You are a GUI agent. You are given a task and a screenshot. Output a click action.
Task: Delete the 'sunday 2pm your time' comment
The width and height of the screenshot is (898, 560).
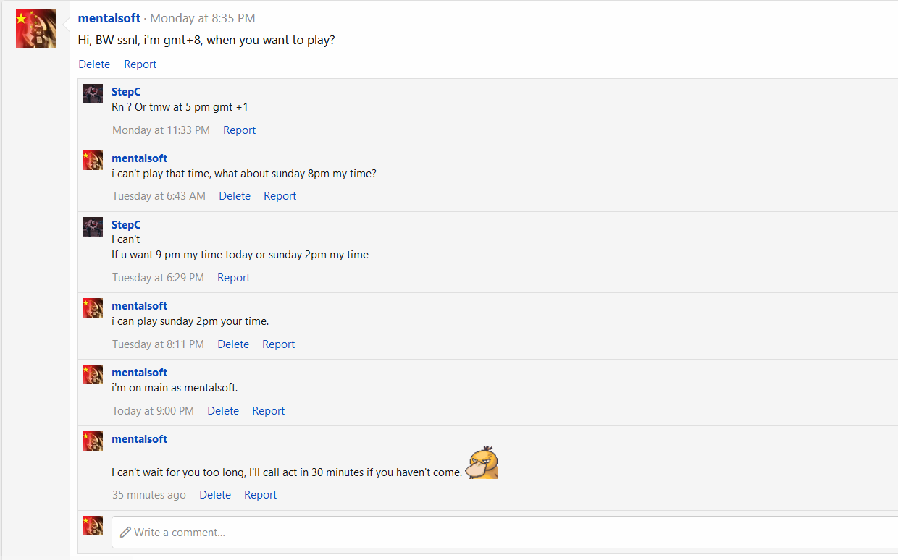[233, 344]
